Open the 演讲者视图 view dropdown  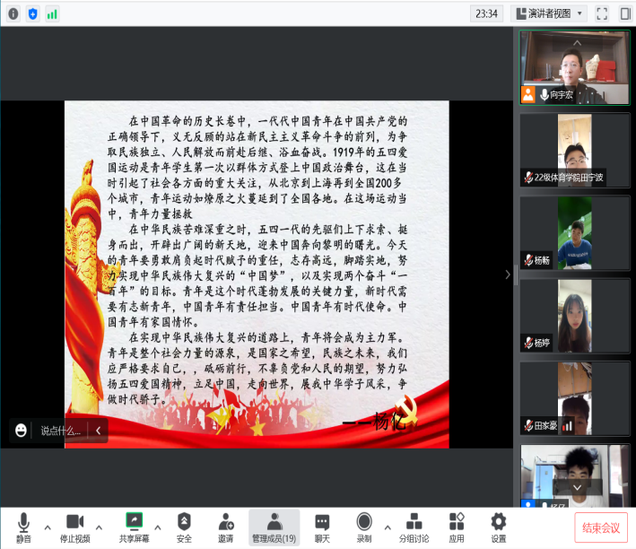549,13
